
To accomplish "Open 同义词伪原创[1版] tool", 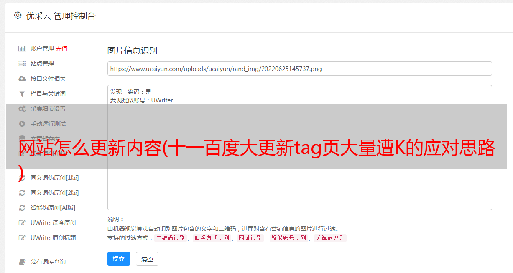I will click(55, 178).
